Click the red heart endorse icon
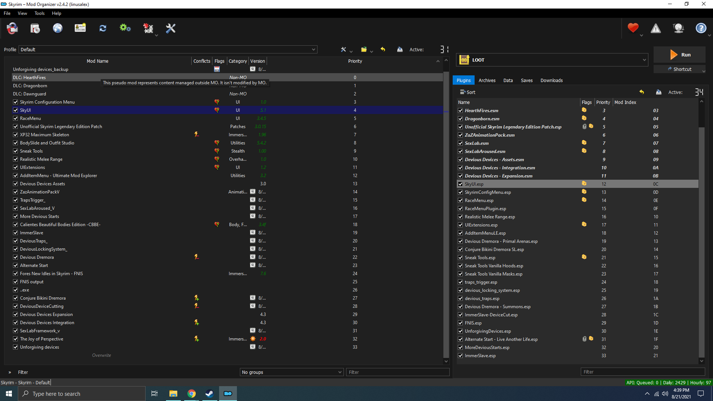This screenshot has height=401, width=713. (x=633, y=28)
